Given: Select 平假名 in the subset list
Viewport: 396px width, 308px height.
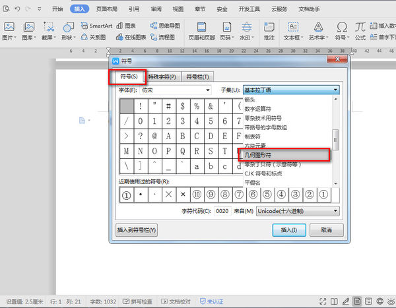Looking at the screenshot, I should (x=287, y=183).
